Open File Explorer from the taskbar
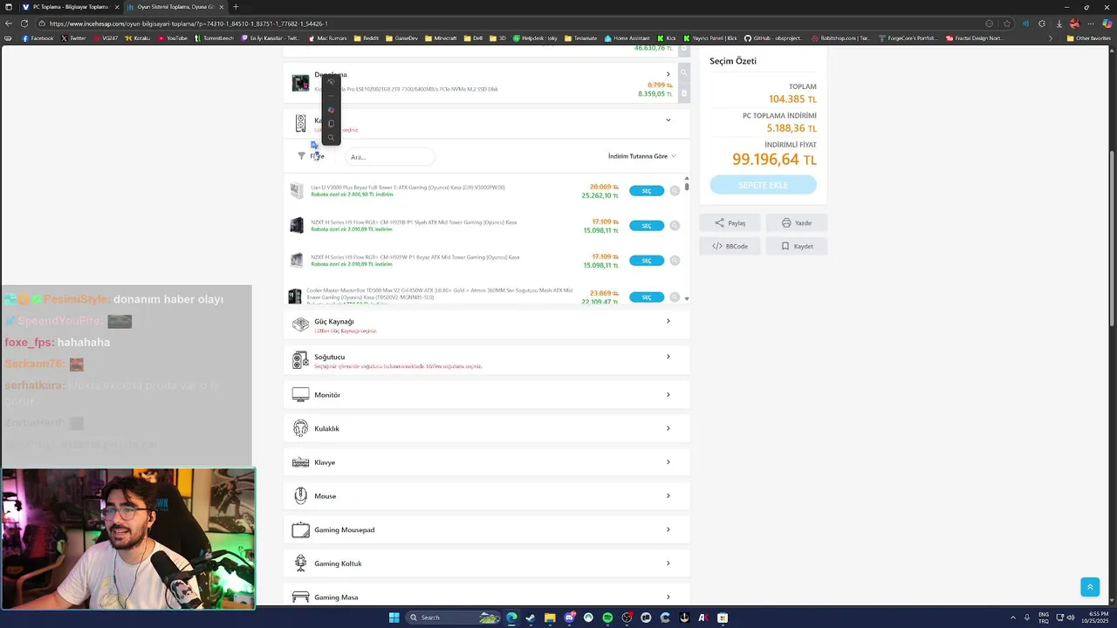The width and height of the screenshot is (1117, 628). tap(550, 618)
